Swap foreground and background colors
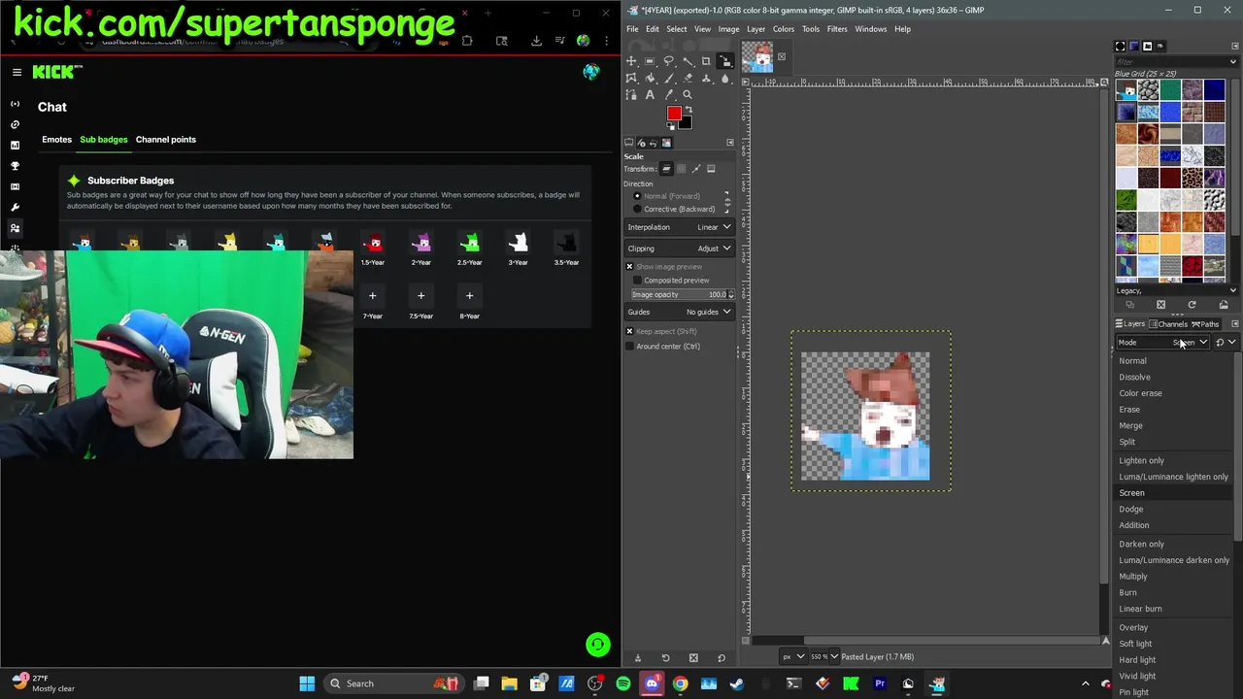 coord(689,109)
